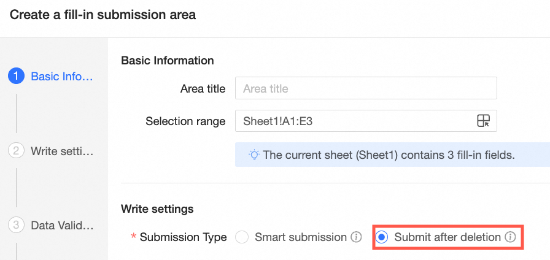Click the Basic Information section heading
550x260 pixels.
point(168,60)
